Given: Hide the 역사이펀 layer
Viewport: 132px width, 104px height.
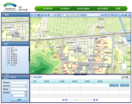Looking at the screenshot, I should pos(7,61).
